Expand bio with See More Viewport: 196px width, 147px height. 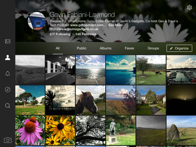click(116, 25)
